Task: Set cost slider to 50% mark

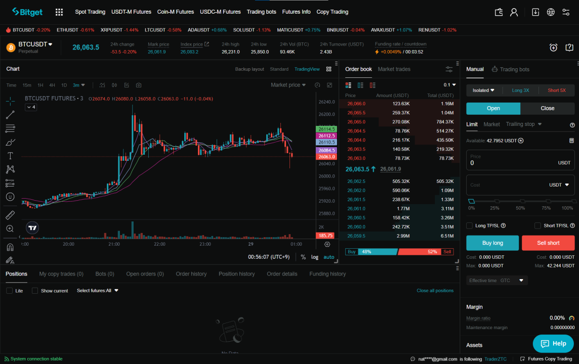Action: click(522, 201)
